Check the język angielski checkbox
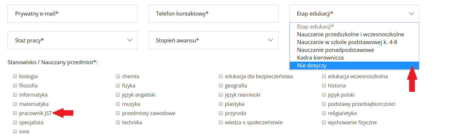 click(118, 95)
